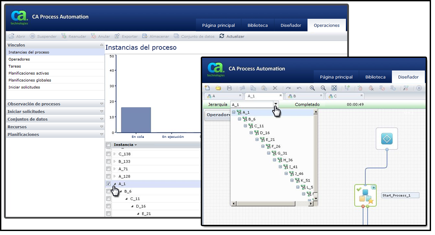435x235 pixels.
Task: Uncheck the A_1 row checkbox
Action: point(109,184)
